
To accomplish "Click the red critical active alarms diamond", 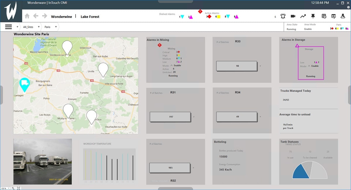I will coord(209,17).
